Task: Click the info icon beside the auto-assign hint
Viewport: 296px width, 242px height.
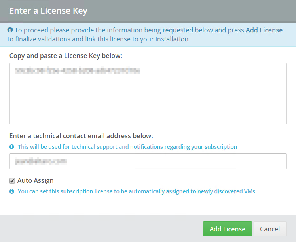Action: pyautogui.click(x=12, y=191)
